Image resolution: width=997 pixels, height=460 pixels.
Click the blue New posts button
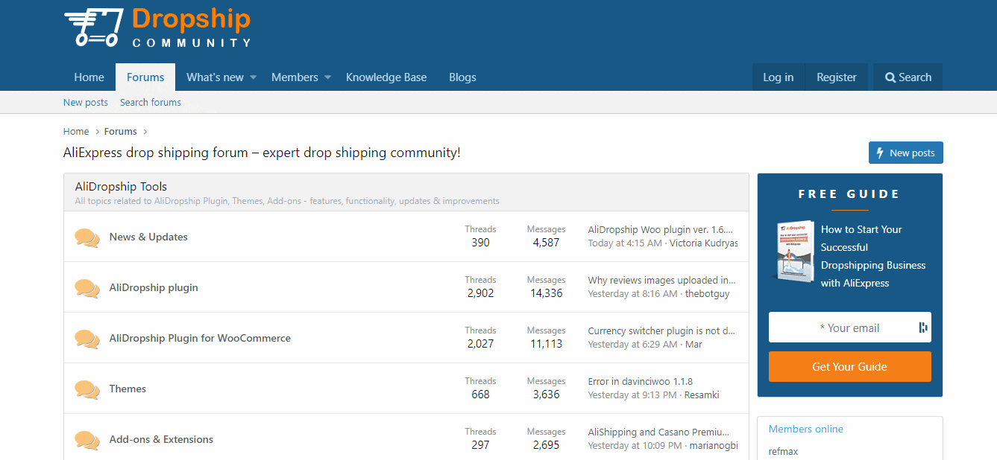click(906, 153)
